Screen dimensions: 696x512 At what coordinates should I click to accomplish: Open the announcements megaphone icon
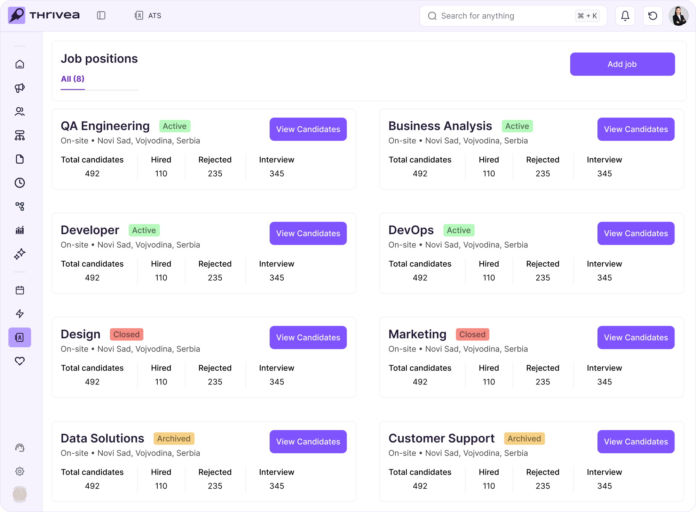point(20,88)
